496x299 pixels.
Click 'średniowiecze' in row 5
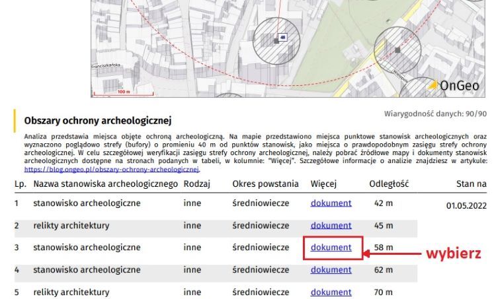261,292
